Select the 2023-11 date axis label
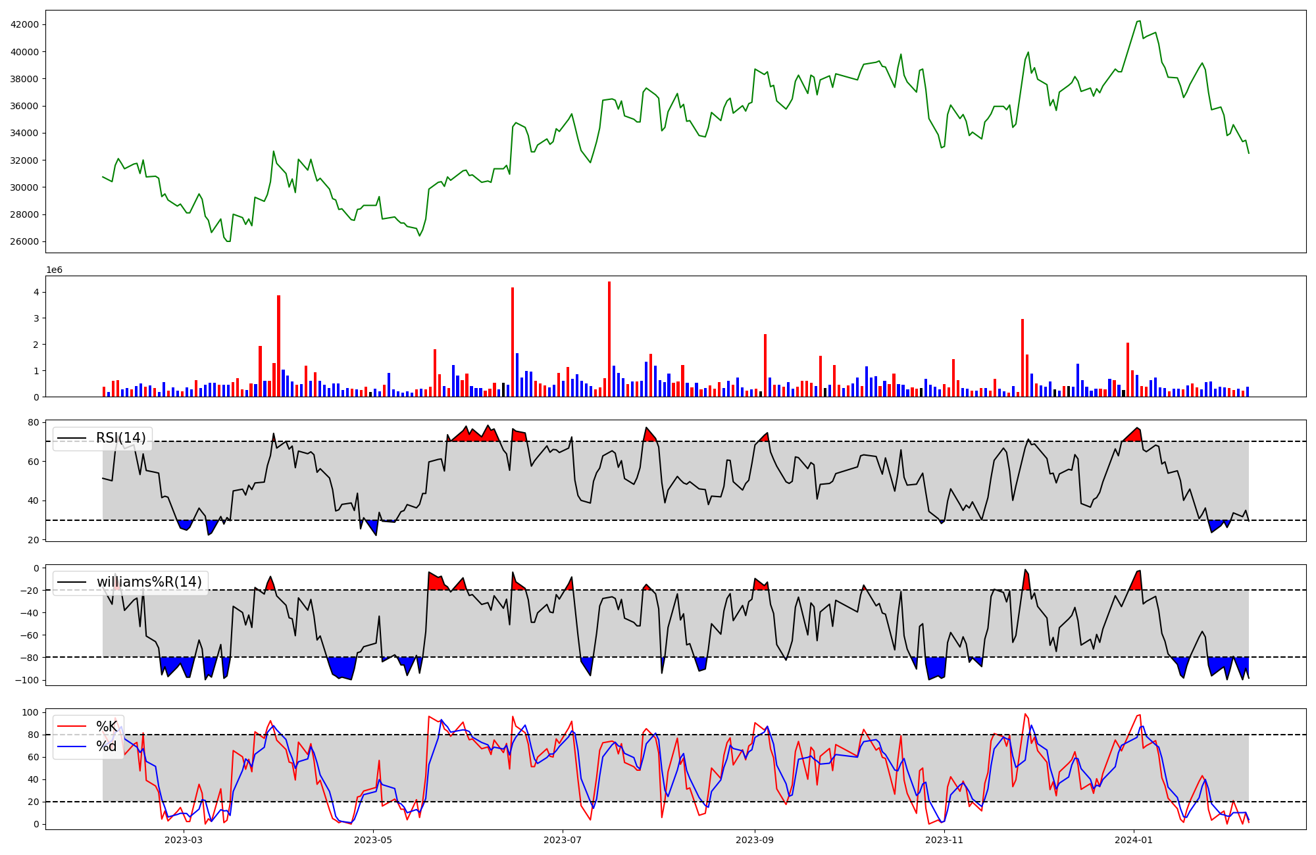This screenshot has height=855, width=1316. (x=944, y=840)
